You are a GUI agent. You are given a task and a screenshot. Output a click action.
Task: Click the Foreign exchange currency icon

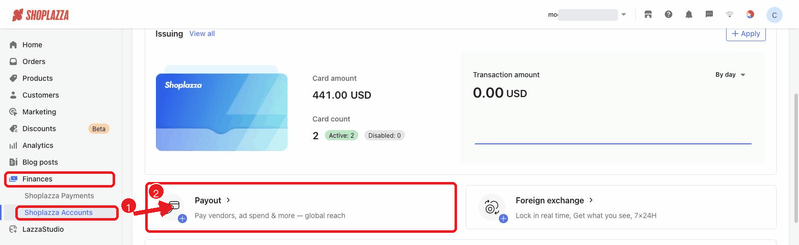click(x=492, y=207)
